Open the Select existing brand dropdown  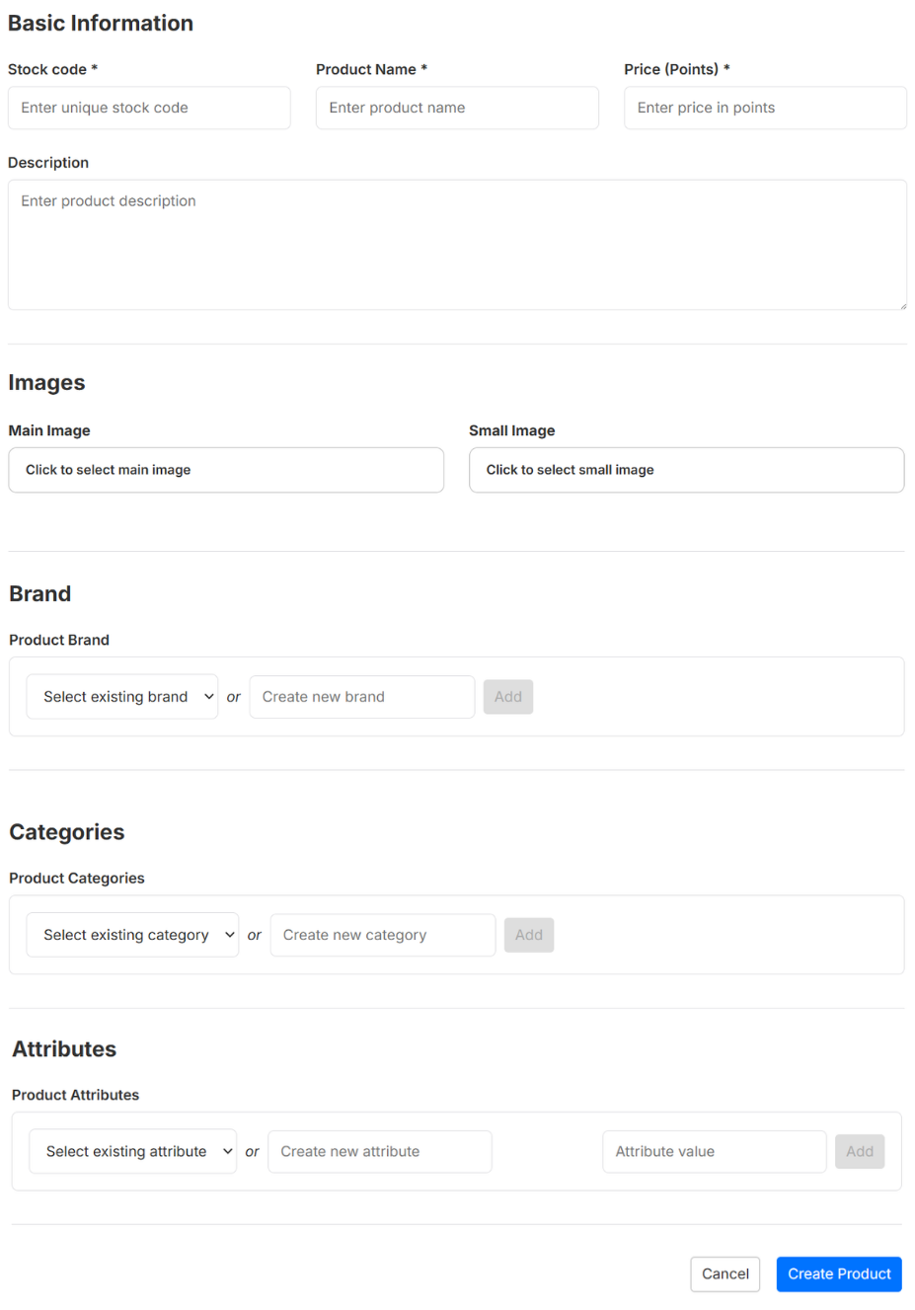[x=121, y=697]
